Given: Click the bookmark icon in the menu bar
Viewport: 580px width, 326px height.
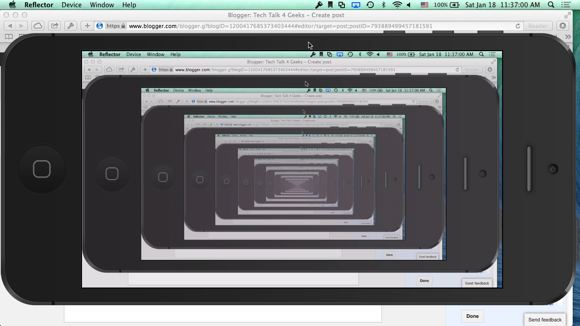Looking at the screenshot, I should [330, 5].
